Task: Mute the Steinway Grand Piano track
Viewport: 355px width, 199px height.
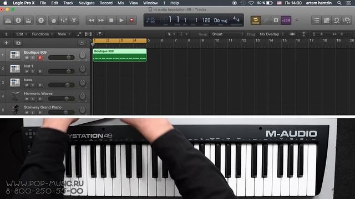Action: (27, 112)
